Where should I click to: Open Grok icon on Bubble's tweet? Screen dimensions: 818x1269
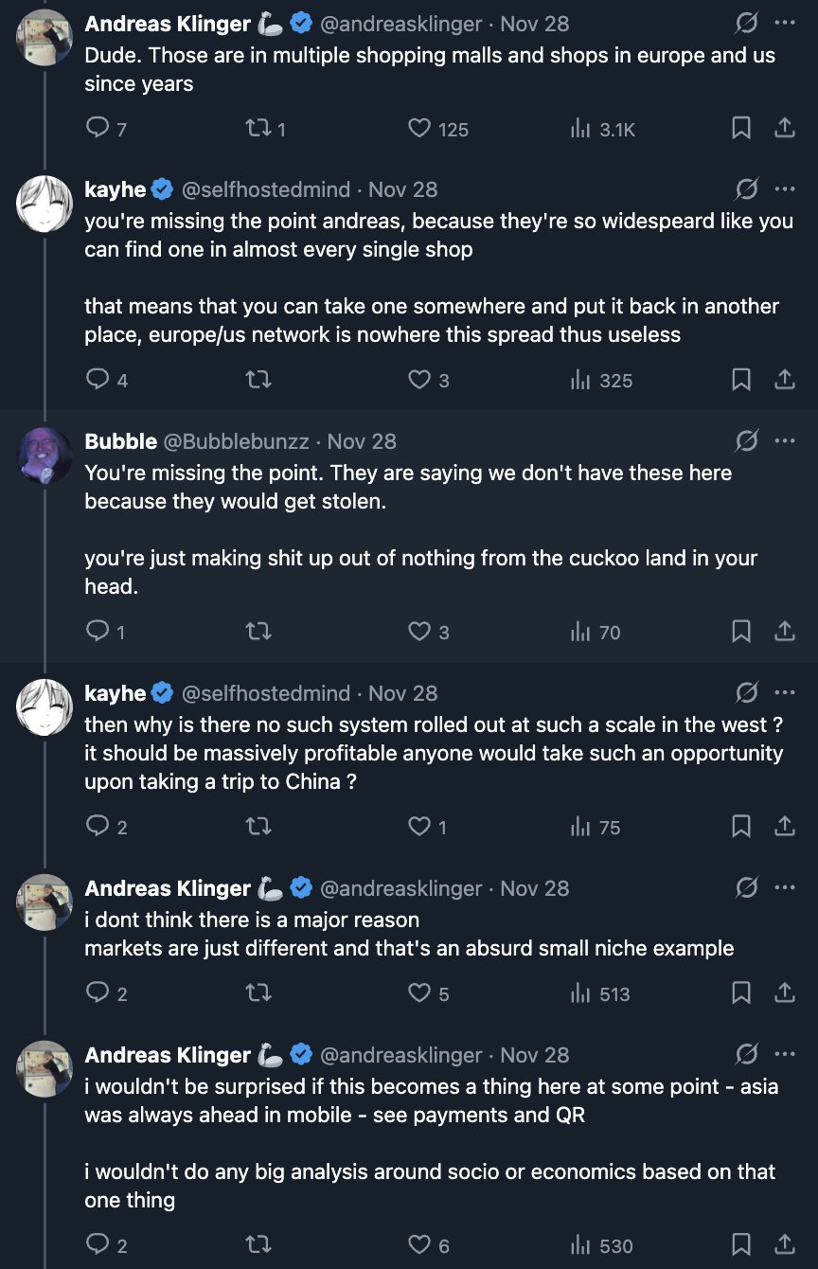(746, 441)
